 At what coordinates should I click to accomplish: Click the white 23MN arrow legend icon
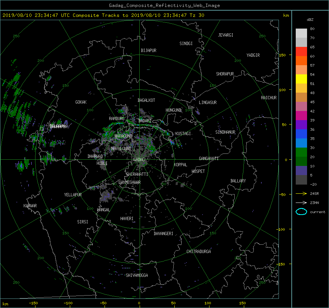pyautogui.click(x=301, y=203)
